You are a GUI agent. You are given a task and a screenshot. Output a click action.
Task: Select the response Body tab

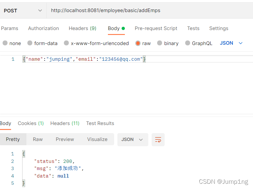[6, 123]
